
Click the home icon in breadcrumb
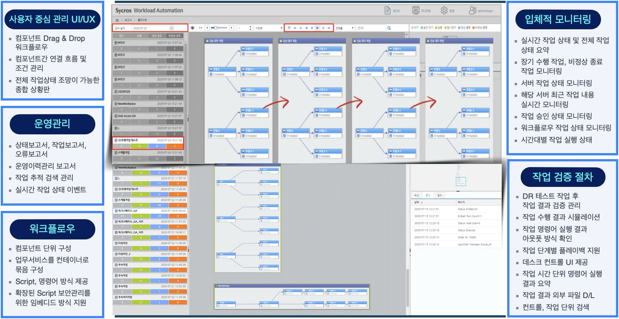(117, 20)
